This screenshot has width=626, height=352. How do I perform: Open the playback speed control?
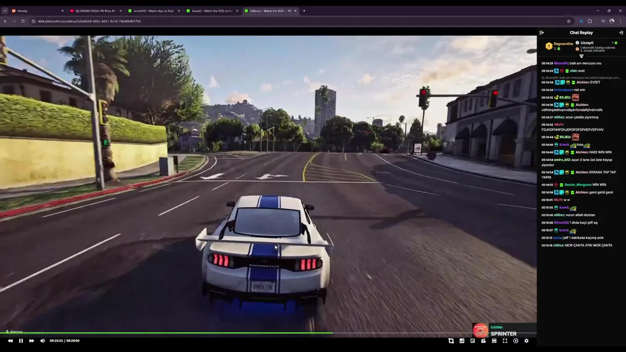[515, 341]
